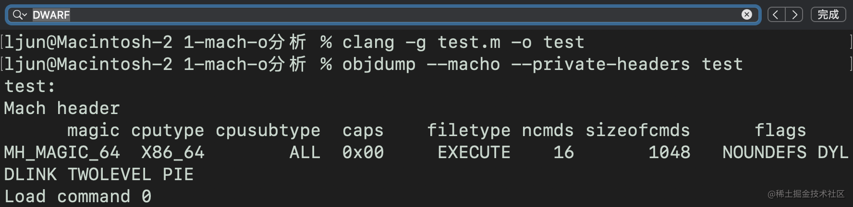
Task: Go to previous search match arrow
Action: (776, 15)
